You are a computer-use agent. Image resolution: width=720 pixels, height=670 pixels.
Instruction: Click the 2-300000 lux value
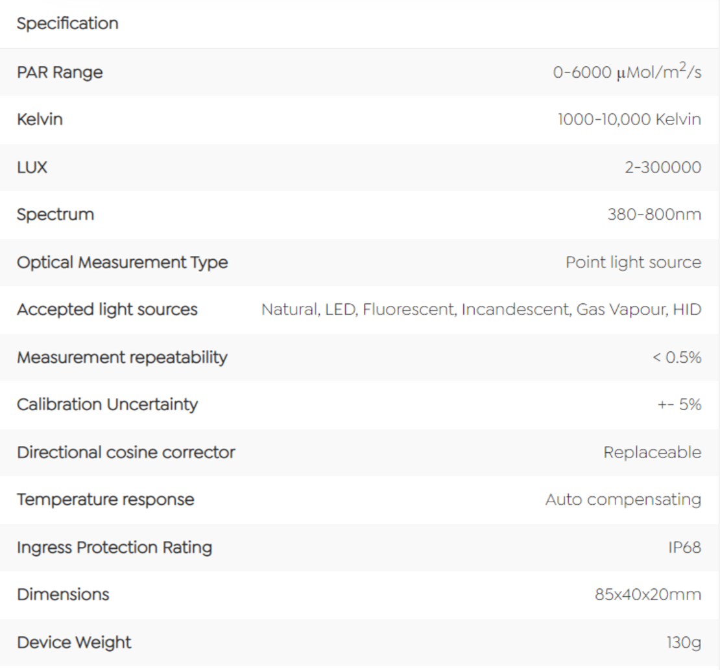tap(663, 167)
